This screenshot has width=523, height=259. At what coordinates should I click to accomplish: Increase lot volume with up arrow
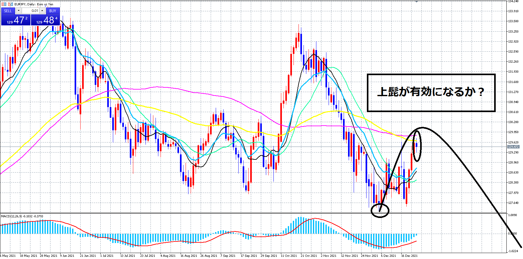[x=42, y=11]
